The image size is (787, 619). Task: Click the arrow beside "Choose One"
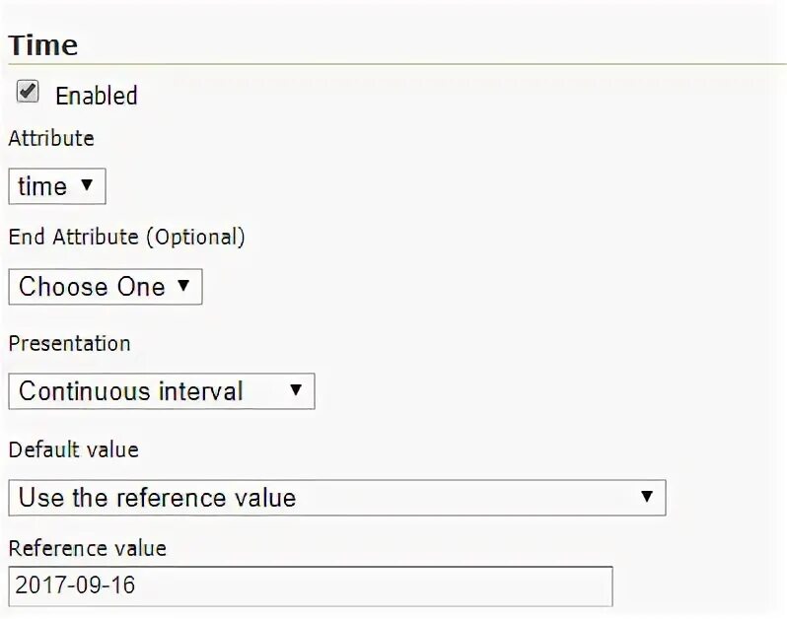click(x=183, y=286)
